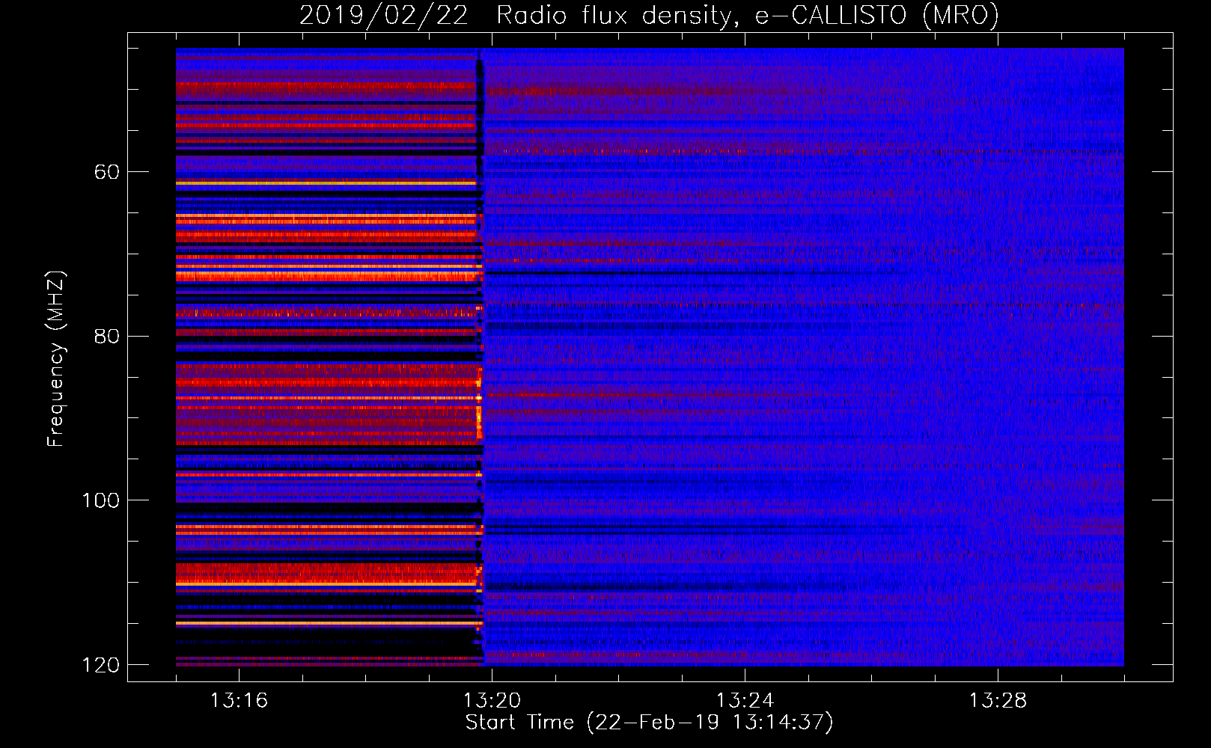Click the 13:24 time tick label

click(x=745, y=700)
